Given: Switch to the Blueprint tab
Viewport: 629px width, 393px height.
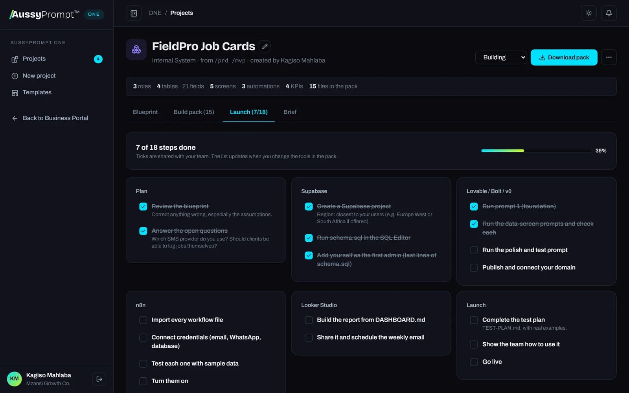Looking at the screenshot, I should (x=145, y=112).
